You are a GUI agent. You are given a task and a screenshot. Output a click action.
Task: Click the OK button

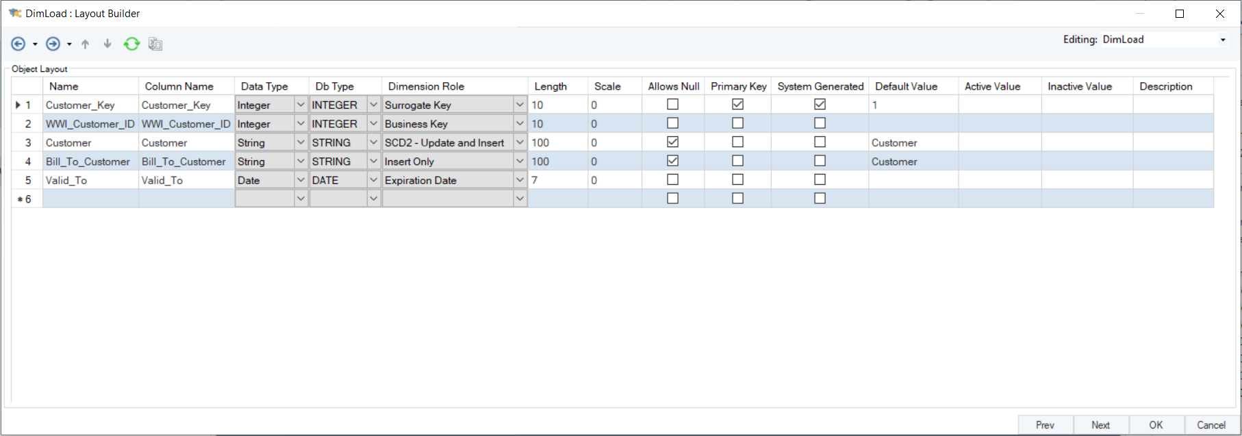tap(1156, 425)
